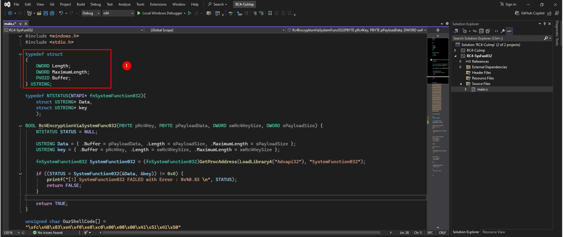This screenshot has height=237, width=563.
Task: Select main.c in Solution Explorer
Action: tap(482, 89)
